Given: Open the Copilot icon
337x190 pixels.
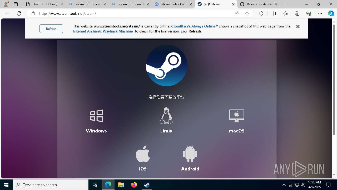Looking at the screenshot, I should [x=331, y=13].
